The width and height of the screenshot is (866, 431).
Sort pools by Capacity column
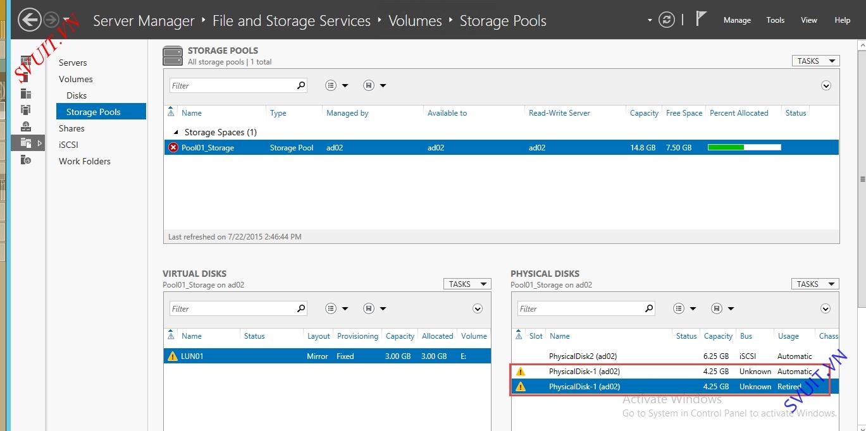[x=644, y=113]
